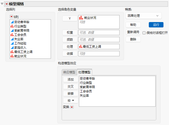Open the red triangle menu next to 9列
The image size is (169, 125).
coord(11,17)
